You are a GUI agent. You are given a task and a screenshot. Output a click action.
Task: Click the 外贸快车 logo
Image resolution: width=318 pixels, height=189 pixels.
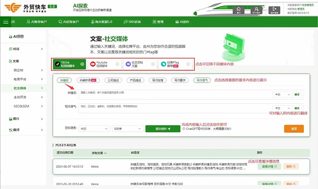(28, 7)
